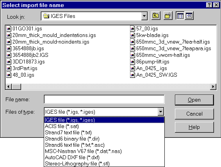This screenshot has width=221, height=167.
Task: Collapse the Files of type dropdown arrow
Action: coord(161,112)
